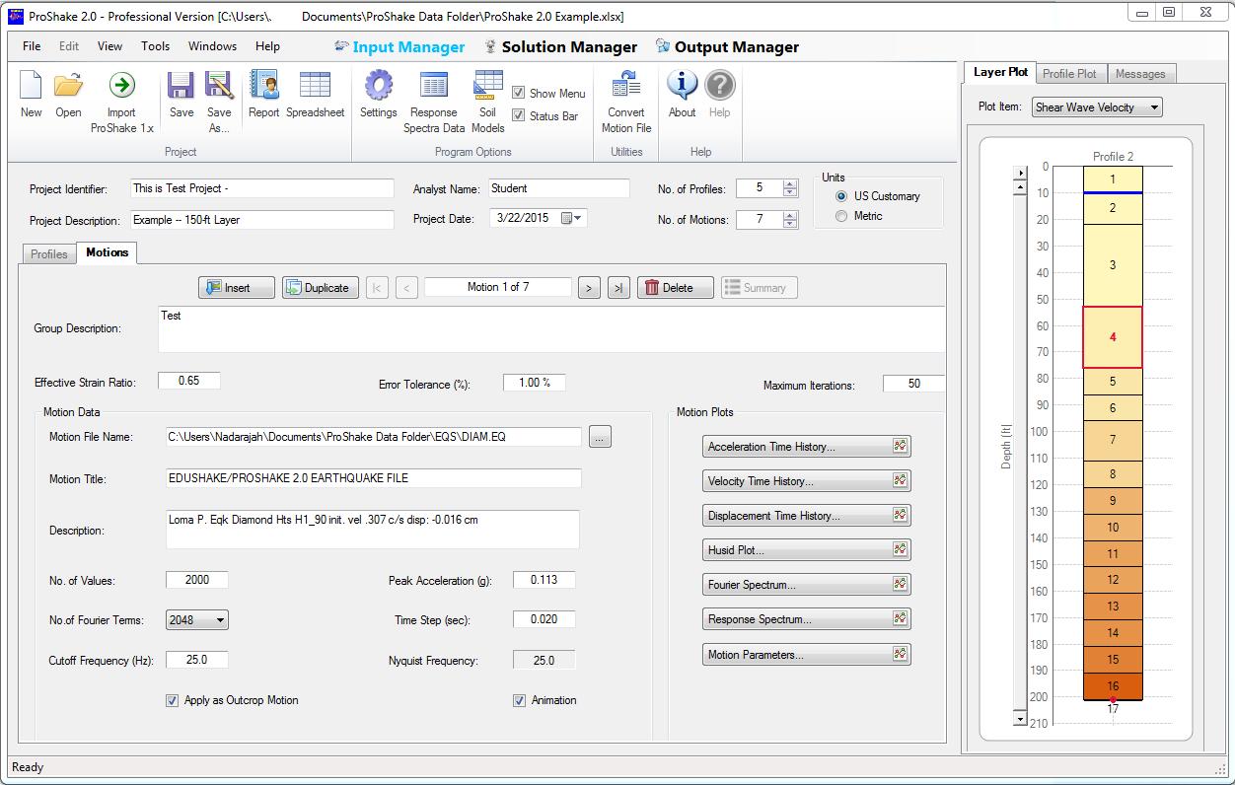Click the Duplicate button
Viewport: 1235px width, 785px height.
(320, 288)
